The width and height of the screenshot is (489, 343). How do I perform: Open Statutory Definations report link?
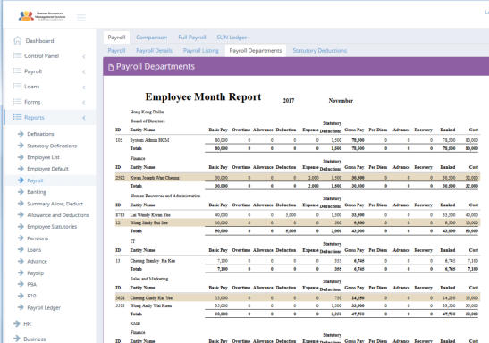(x=52, y=146)
